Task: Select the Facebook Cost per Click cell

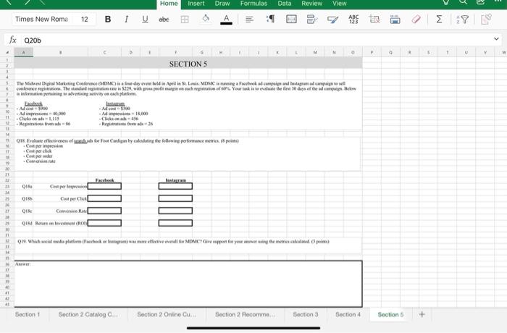Action: click(x=104, y=198)
